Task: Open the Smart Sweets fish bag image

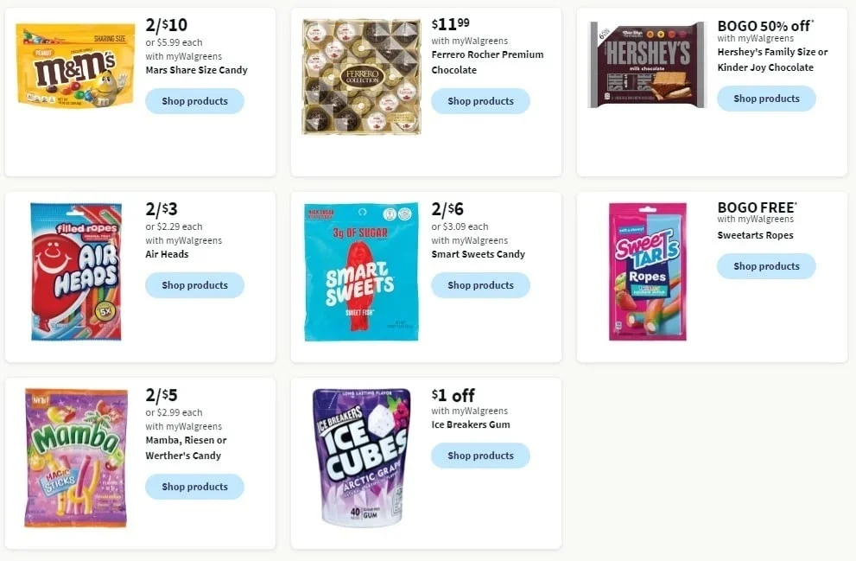Action: tap(361, 271)
